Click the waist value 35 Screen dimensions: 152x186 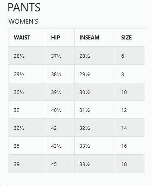tap(17, 146)
